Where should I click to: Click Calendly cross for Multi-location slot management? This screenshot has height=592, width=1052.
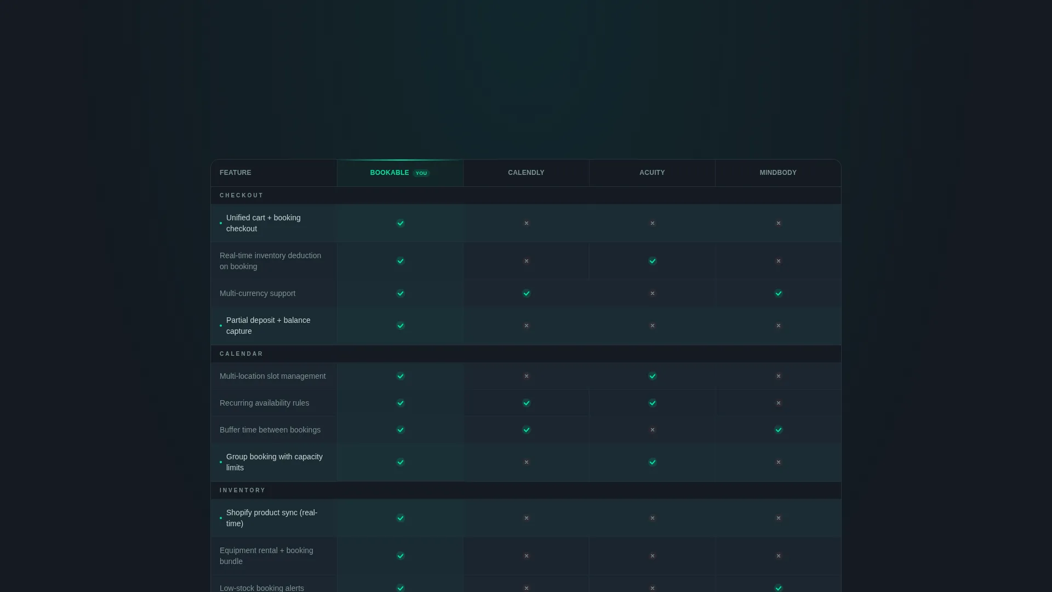pos(527,376)
